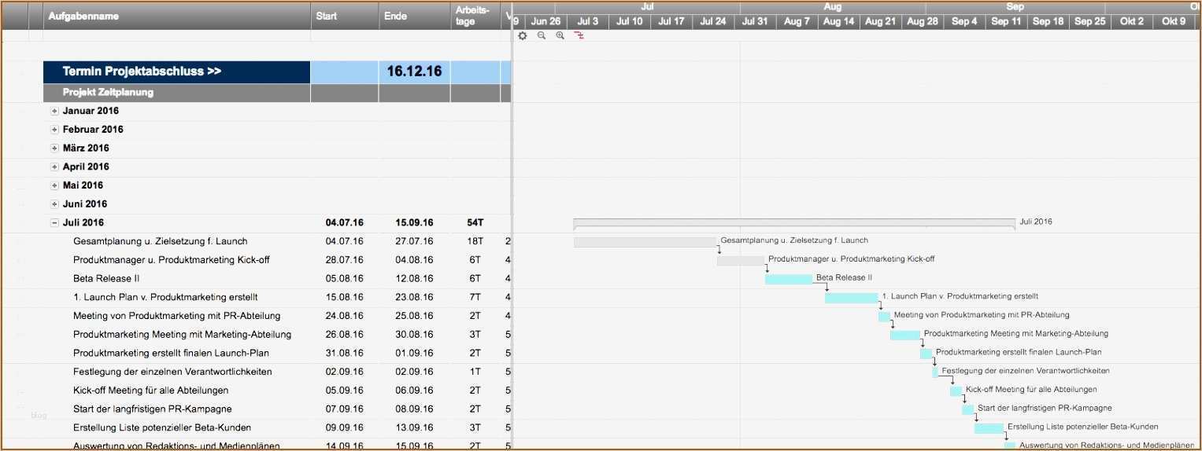Select the Produktmanager Kick-off Gantt bar

coord(741,260)
